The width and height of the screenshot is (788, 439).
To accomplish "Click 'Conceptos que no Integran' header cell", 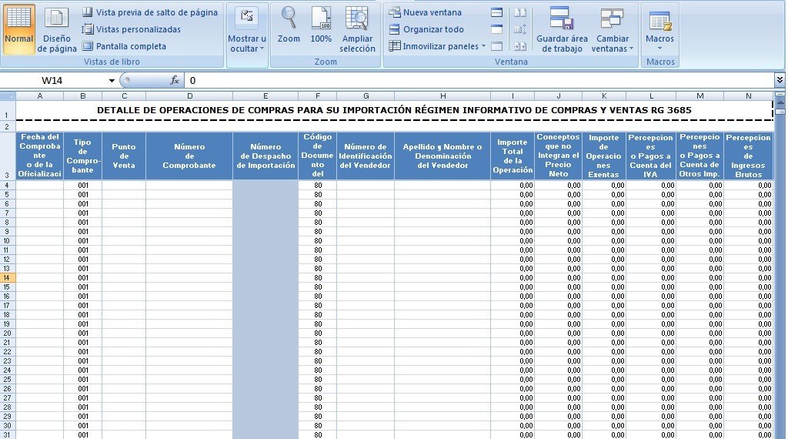I will point(559,156).
